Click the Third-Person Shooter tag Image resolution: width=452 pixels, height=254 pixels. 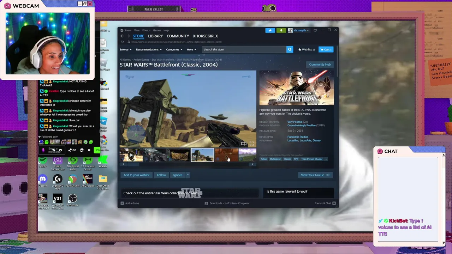[312, 159]
